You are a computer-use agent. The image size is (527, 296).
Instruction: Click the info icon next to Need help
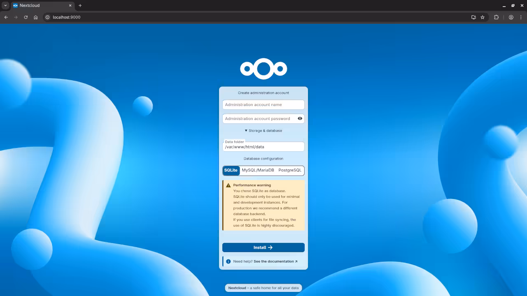(228, 261)
